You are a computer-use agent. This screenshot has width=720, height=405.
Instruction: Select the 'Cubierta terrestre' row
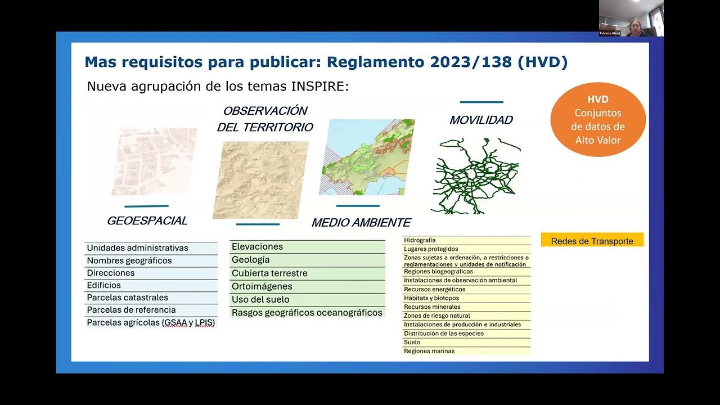tap(307, 273)
